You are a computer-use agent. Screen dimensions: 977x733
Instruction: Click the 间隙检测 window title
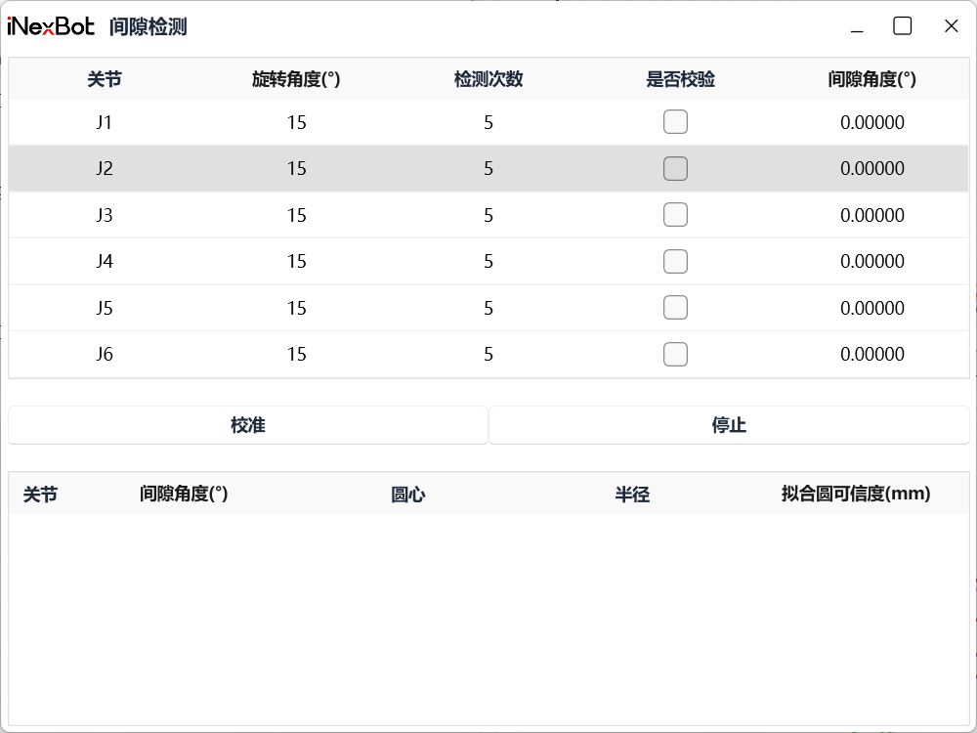pos(149,26)
